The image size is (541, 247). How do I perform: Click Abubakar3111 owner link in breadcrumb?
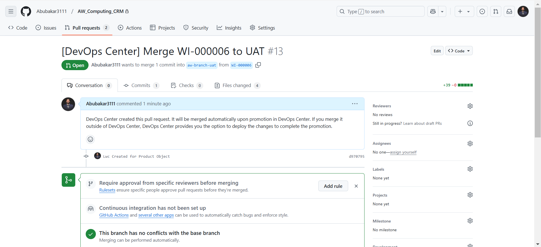coord(52,11)
